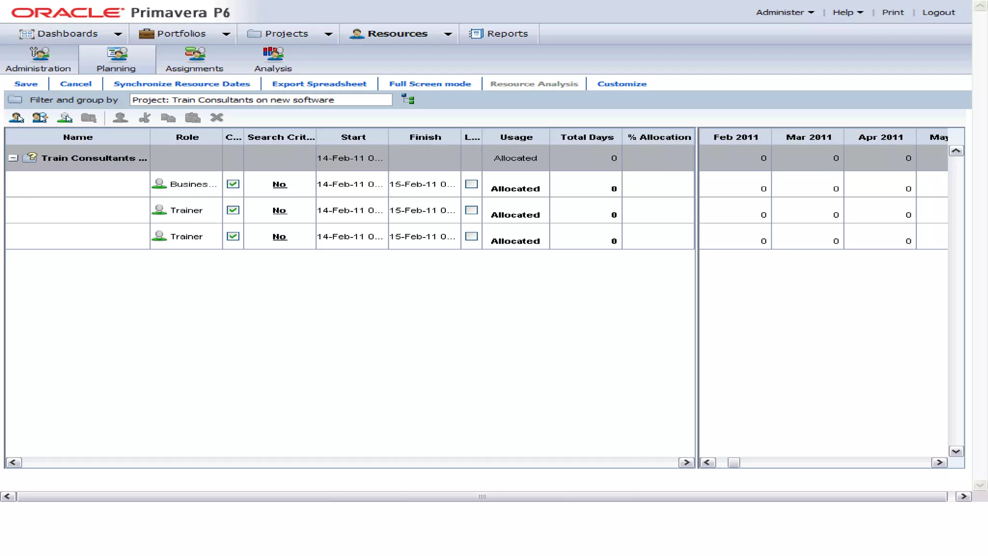Click the grayed folder select icon in toolbar
988x556 pixels.
(89, 117)
